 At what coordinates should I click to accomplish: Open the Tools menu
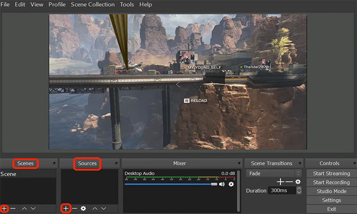click(127, 4)
